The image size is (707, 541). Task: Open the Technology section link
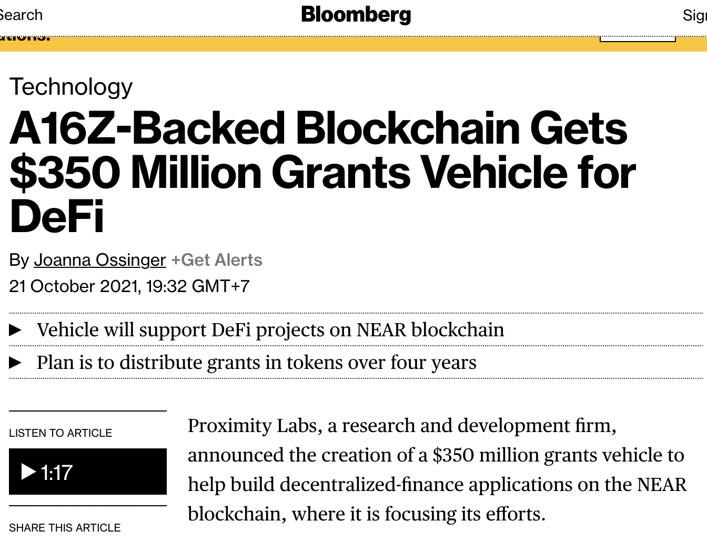(x=71, y=87)
